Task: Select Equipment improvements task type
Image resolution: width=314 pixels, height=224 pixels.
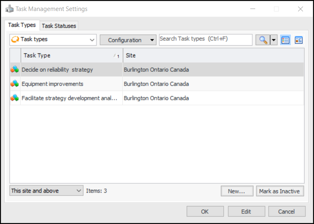Action: [52, 84]
